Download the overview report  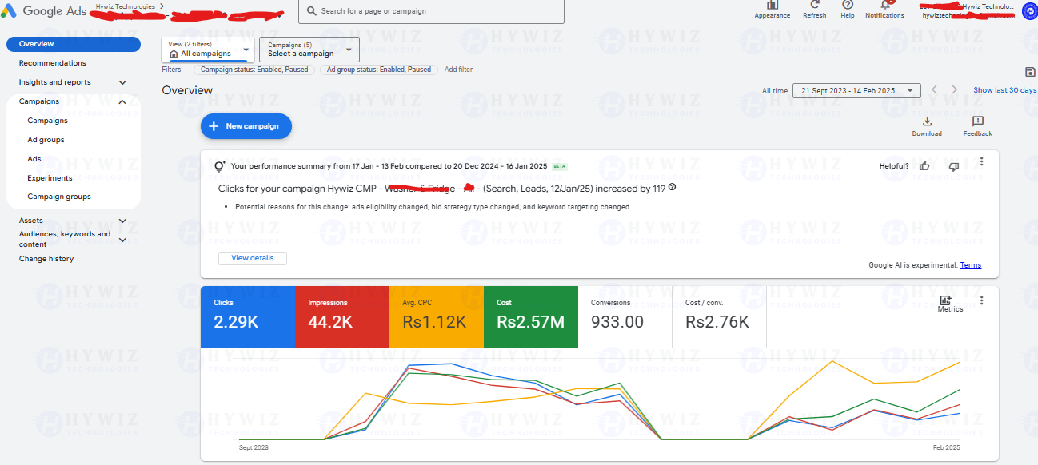tap(927, 121)
